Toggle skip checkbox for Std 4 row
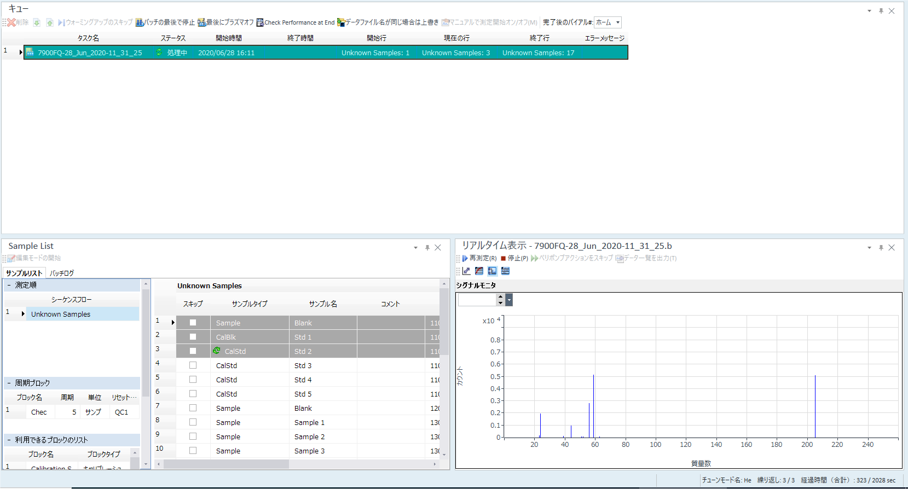Viewport: 908px width, 489px height. click(x=193, y=380)
